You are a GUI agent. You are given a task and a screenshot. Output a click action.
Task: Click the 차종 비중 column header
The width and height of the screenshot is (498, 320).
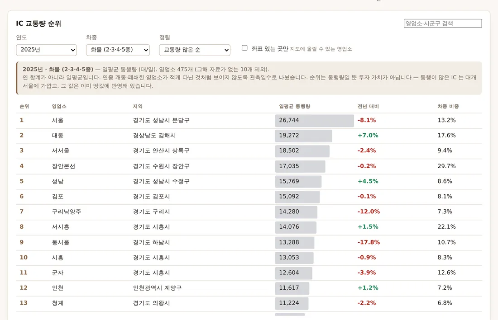[448, 106]
